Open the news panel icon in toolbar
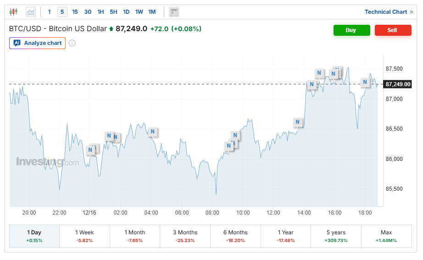Viewport: 423px width, 260px height. pyautogui.click(x=173, y=12)
